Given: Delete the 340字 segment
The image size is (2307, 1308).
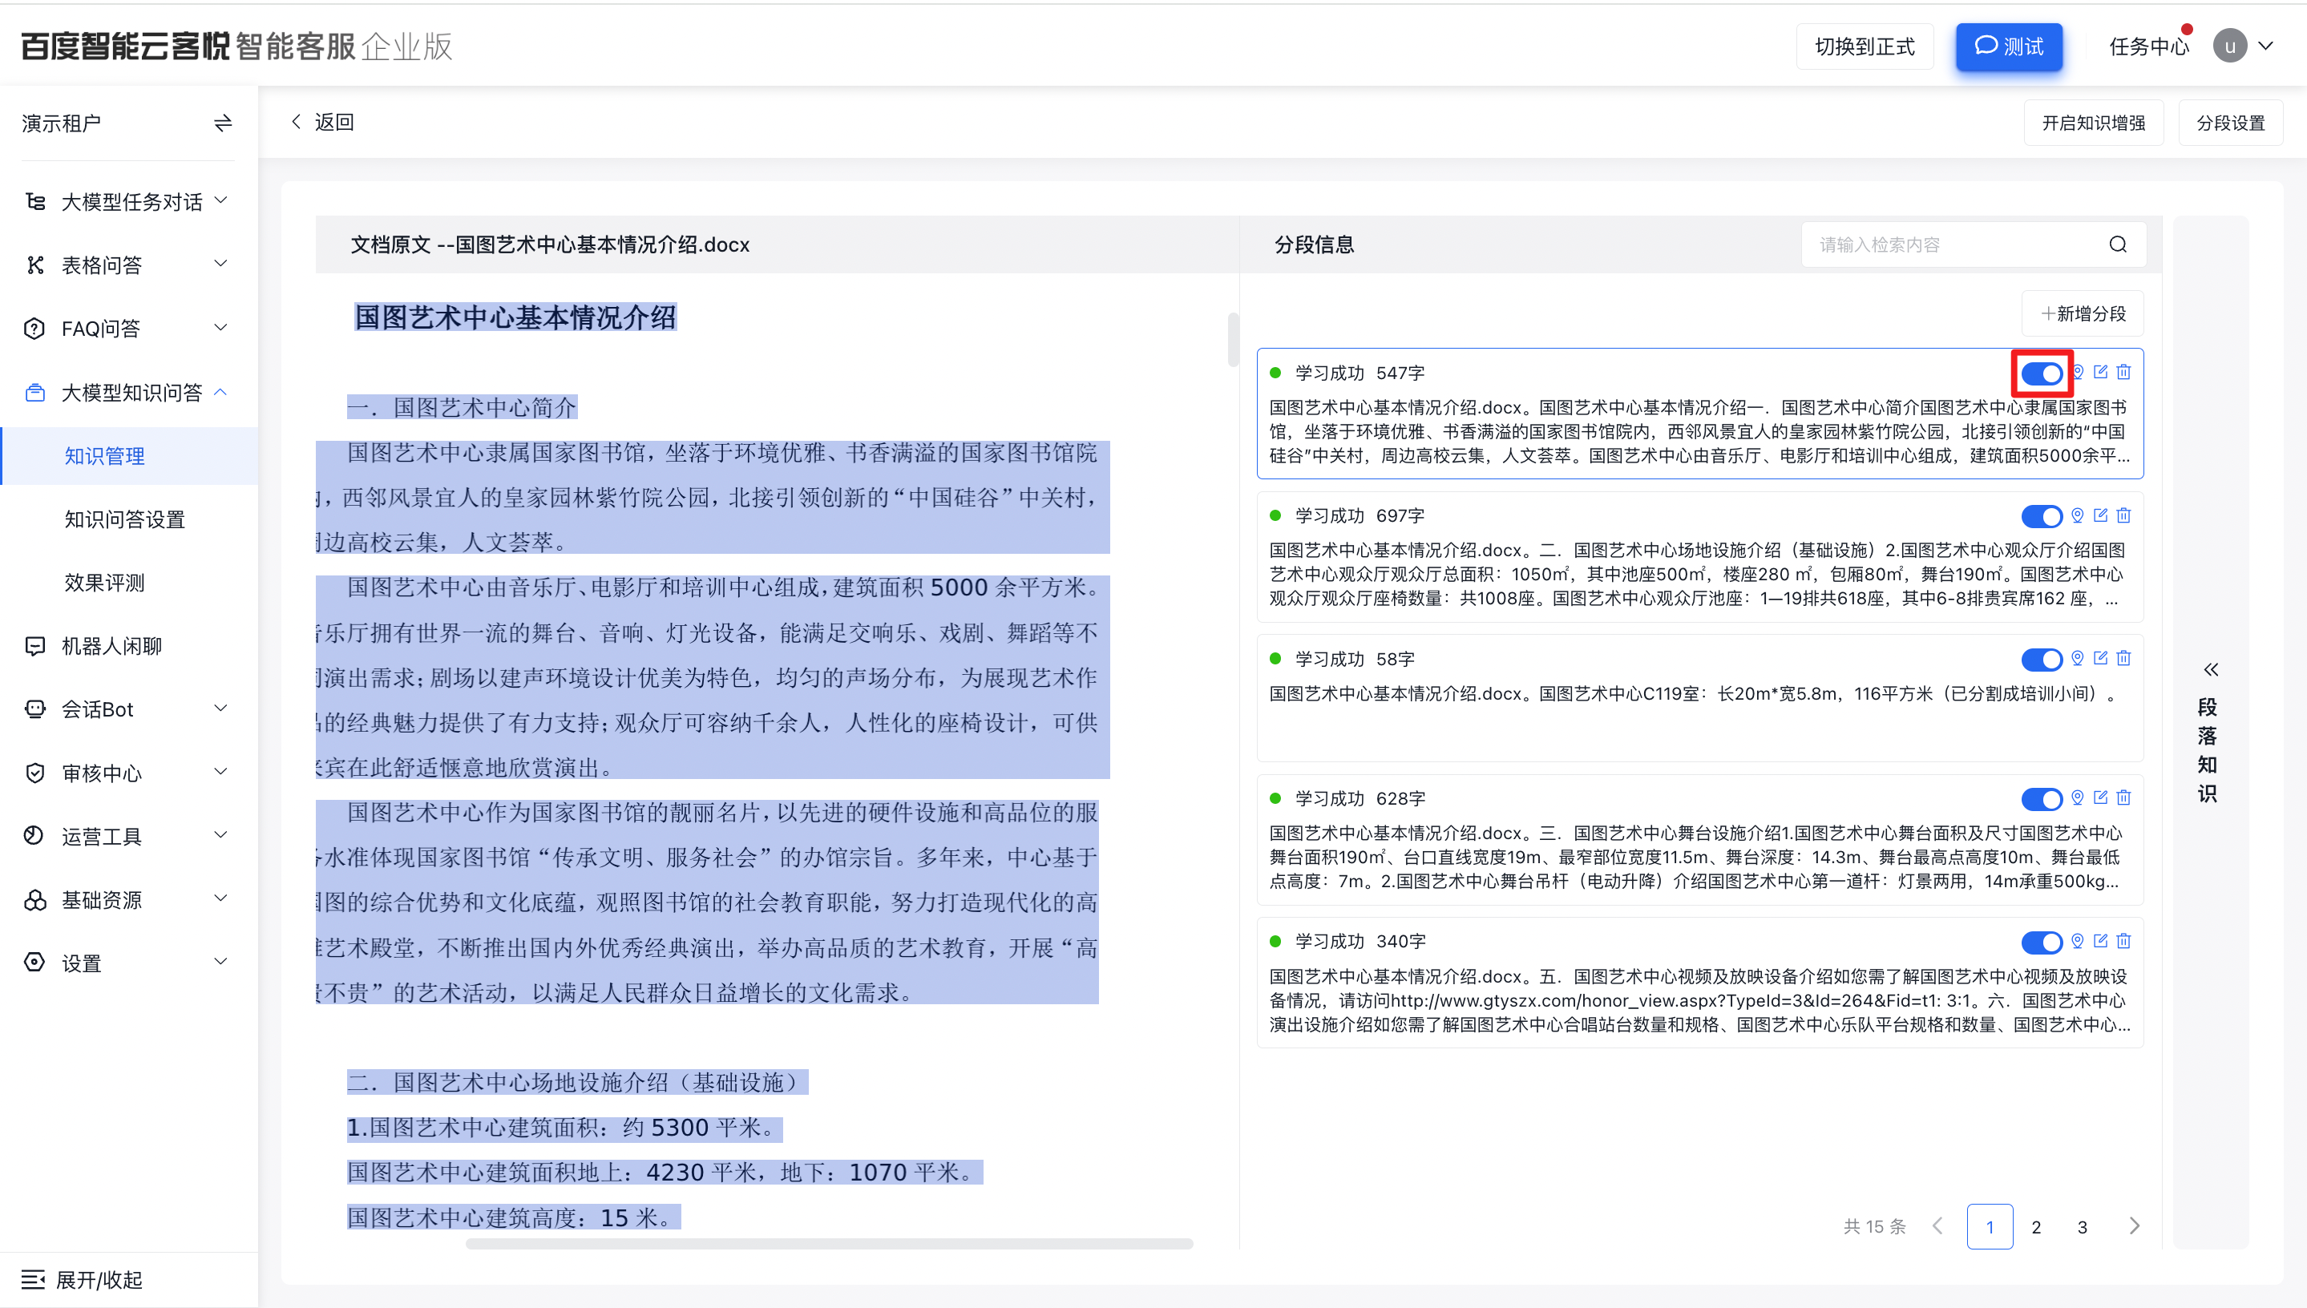Looking at the screenshot, I should (2123, 941).
